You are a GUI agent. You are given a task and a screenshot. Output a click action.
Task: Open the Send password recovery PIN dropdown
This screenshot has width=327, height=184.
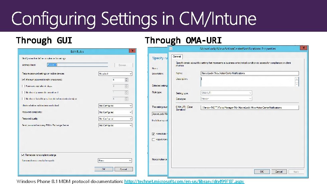115,125
